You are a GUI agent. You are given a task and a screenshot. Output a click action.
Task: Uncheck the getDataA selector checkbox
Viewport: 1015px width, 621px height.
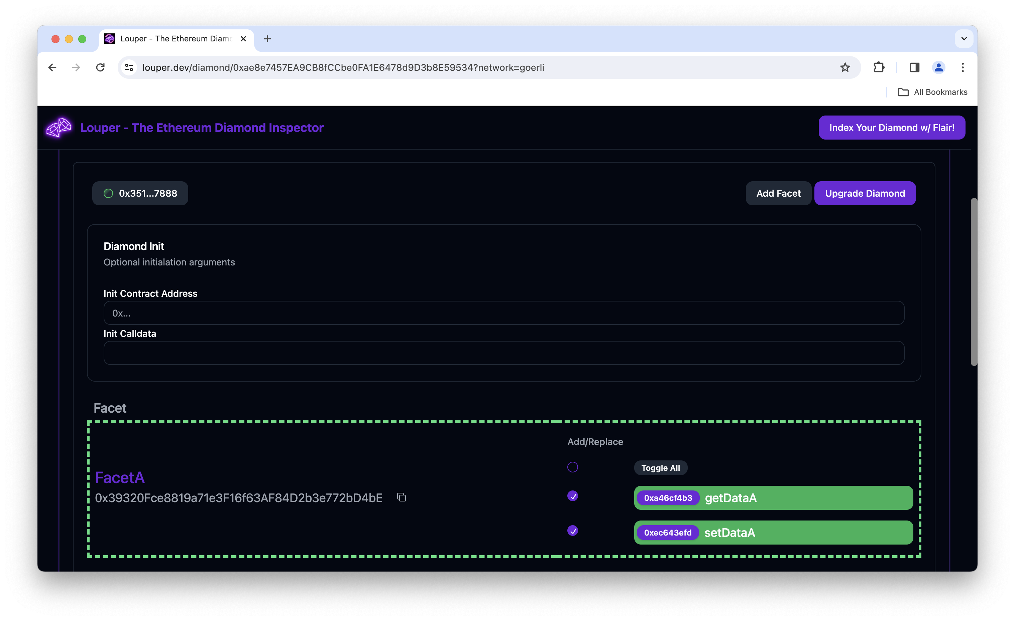(x=573, y=496)
